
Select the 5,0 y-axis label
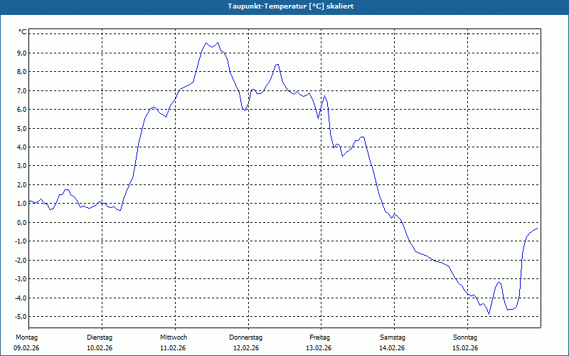coord(22,128)
